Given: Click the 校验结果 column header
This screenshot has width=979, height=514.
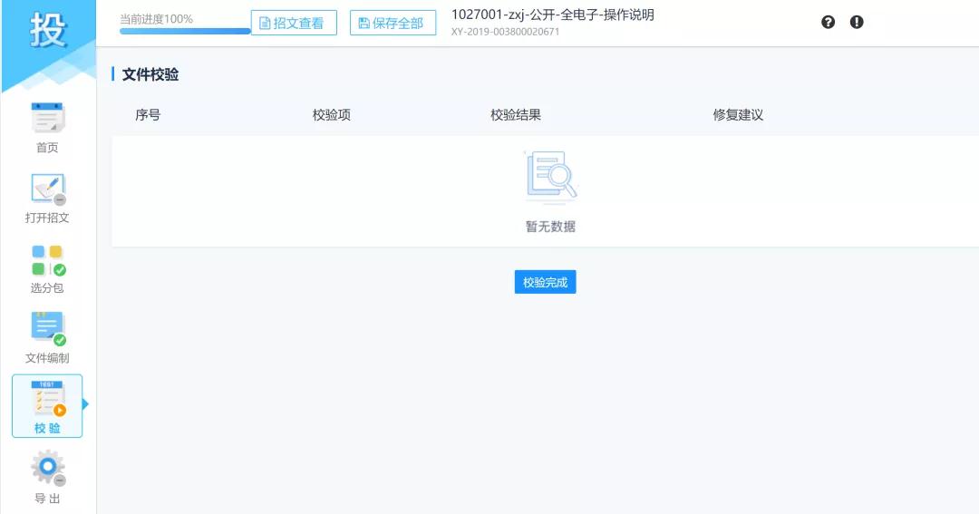Looking at the screenshot, I should point(516,115).
